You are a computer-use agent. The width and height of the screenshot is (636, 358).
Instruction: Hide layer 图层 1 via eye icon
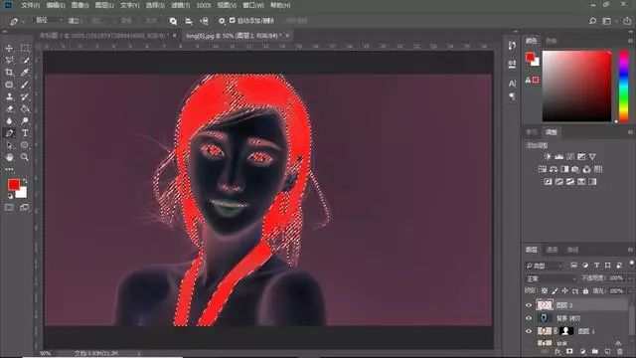(529, 331)
